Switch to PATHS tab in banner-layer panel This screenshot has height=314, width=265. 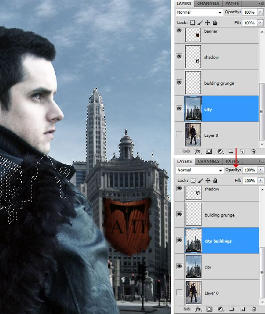point(232,4)
